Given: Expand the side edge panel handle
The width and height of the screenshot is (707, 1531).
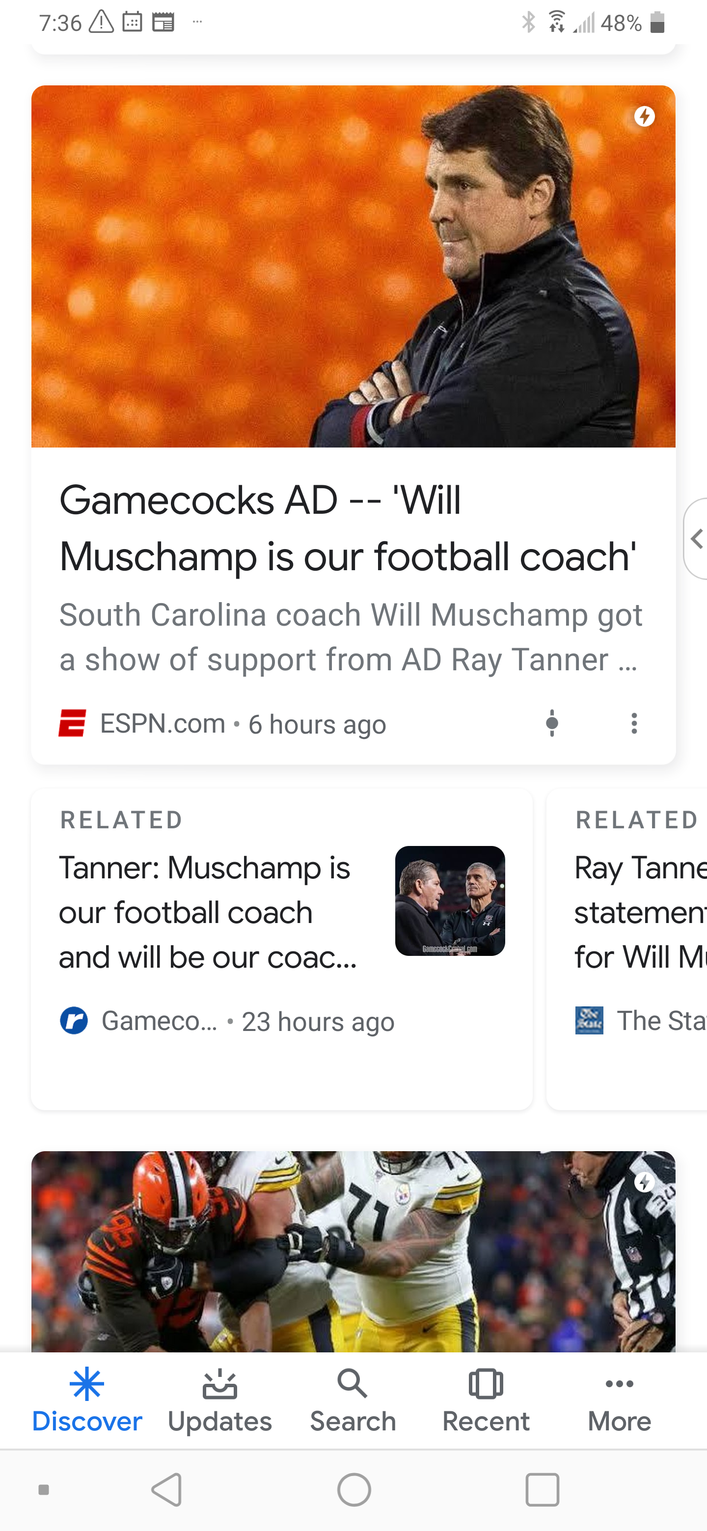Looking at the screenshot, I should (696, 538).
